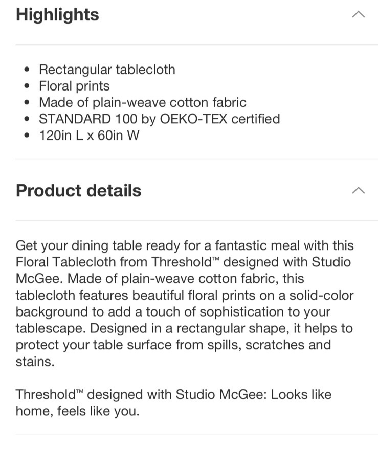Image resolution: width=378 pixels, height=449 pixels.
Task: Tap the 120in L x 60in W dimensions
Action: tap(89, 136)
